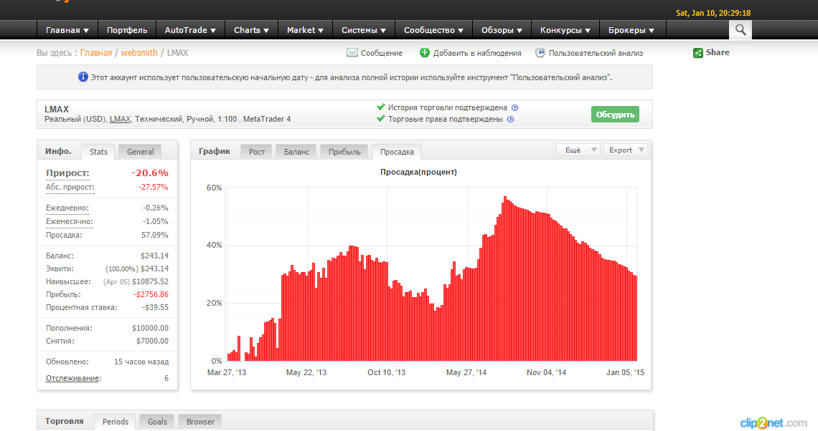Viewport: 818px width, 431px height.
Task: Open the Charts dropdown menu
Action: 251,30
